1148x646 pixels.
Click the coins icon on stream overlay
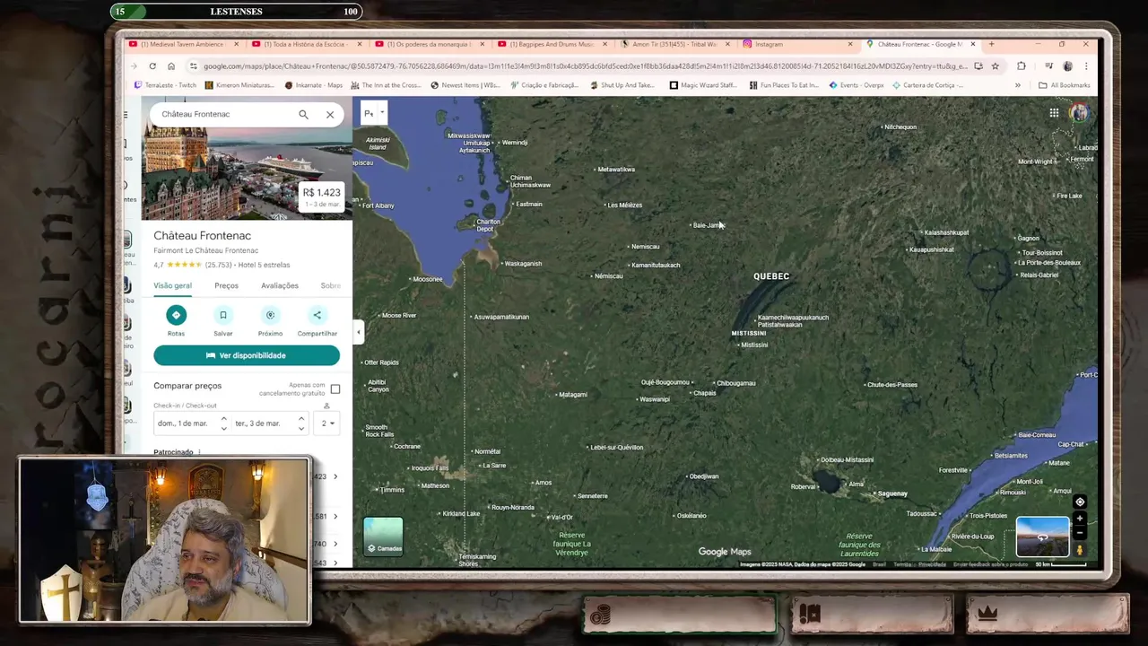point(600,615)
